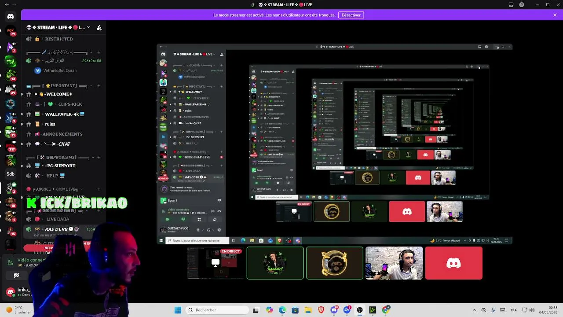This screenshot has height=317, width=563.
Task: Select the webcam participant tile with headphones
Action: pyautogui.click(x=394, y=263)
